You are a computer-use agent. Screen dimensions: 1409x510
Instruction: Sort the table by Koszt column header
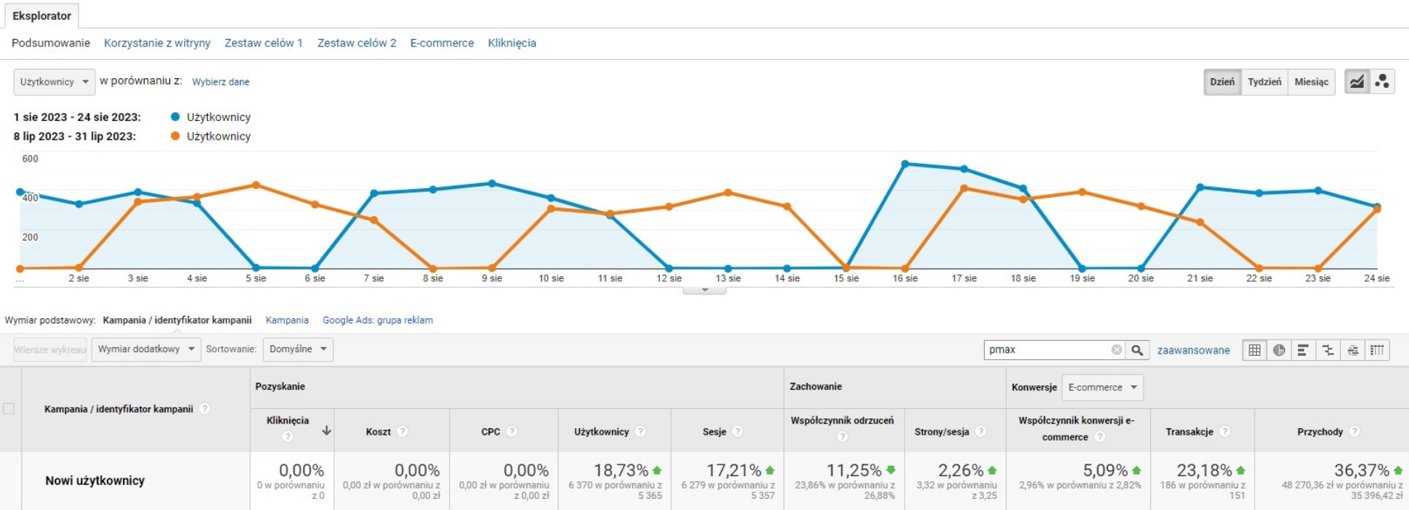click(x=378, y=432)
